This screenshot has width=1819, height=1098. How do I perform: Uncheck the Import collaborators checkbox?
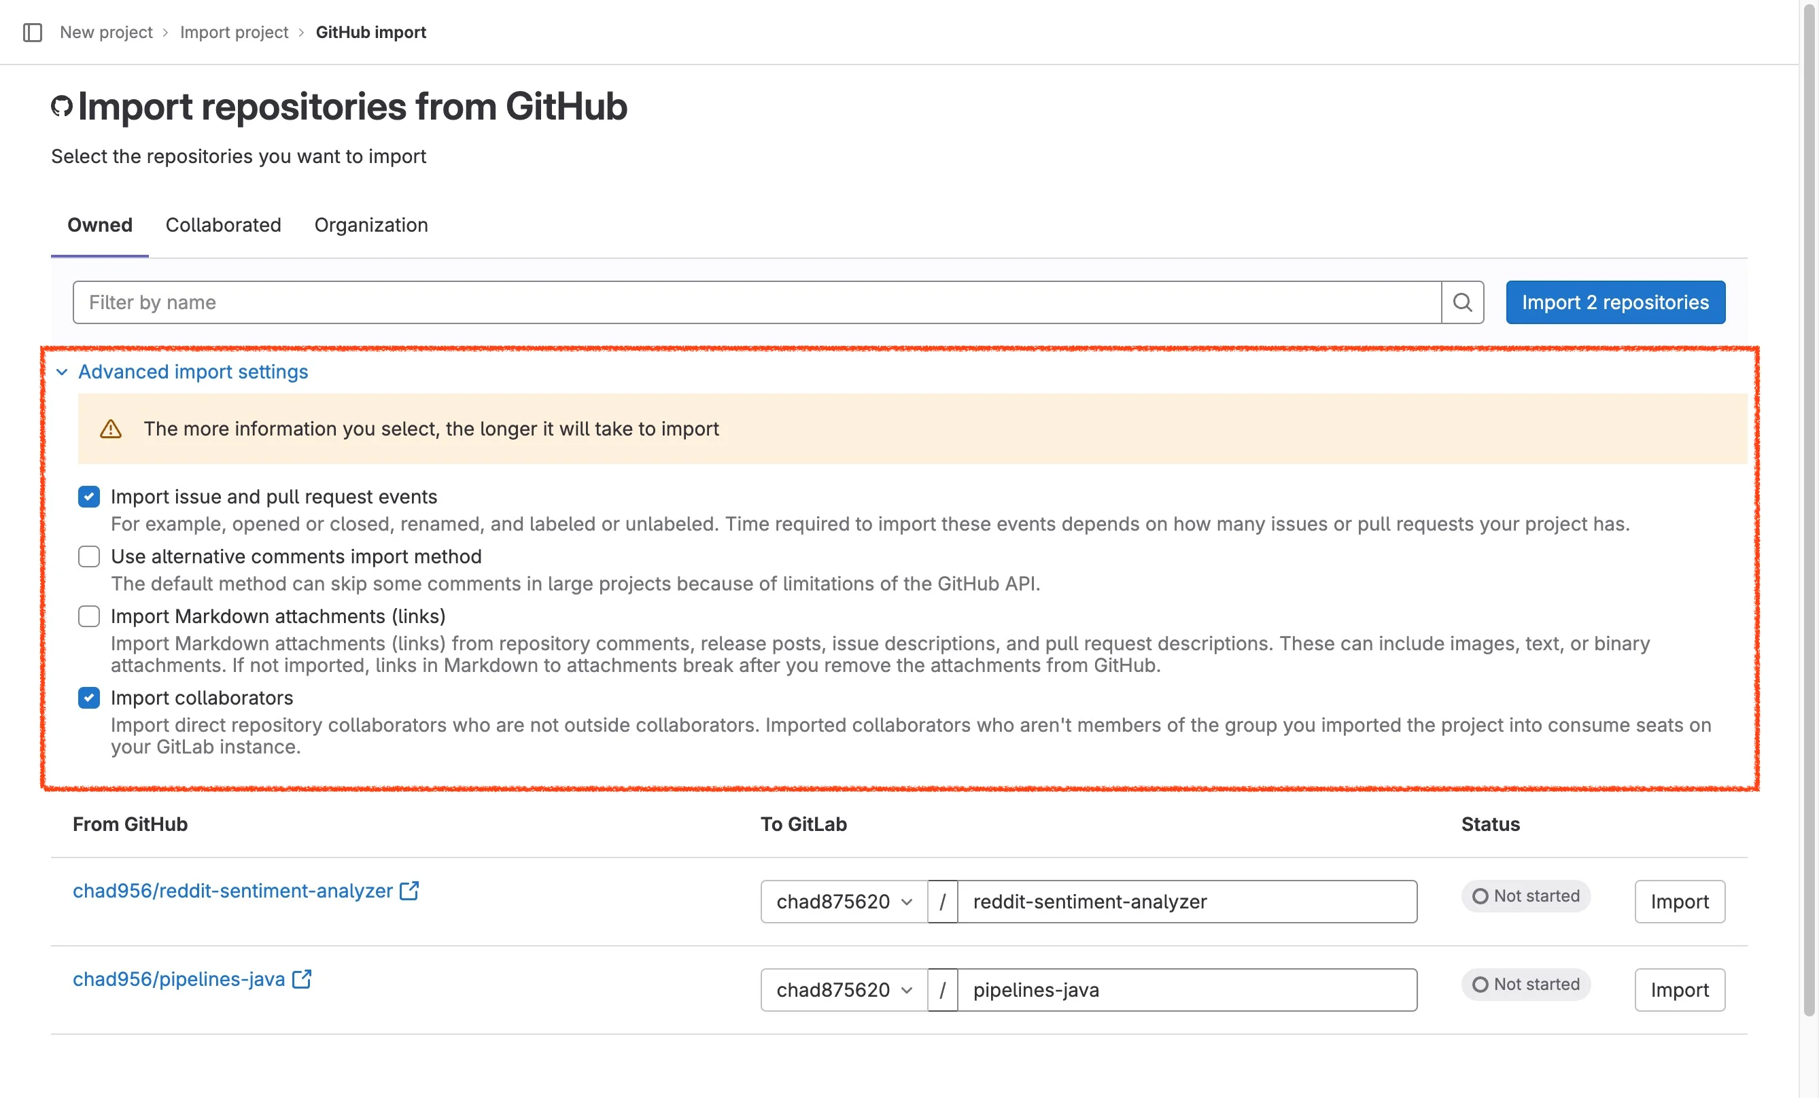(89, 697)
